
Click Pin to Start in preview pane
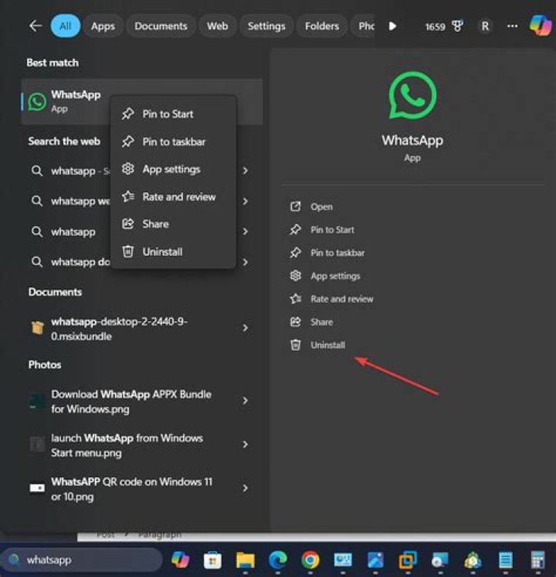pyautogui.click(x=322, y=230)
